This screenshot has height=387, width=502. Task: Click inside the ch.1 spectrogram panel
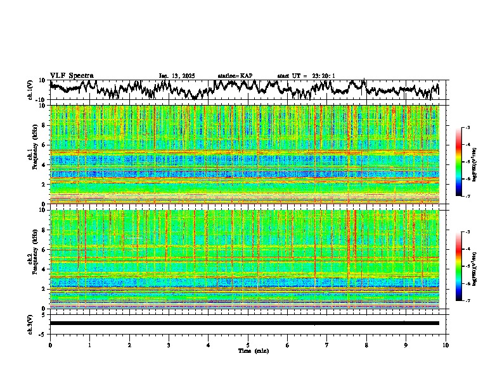pos(245,154)
